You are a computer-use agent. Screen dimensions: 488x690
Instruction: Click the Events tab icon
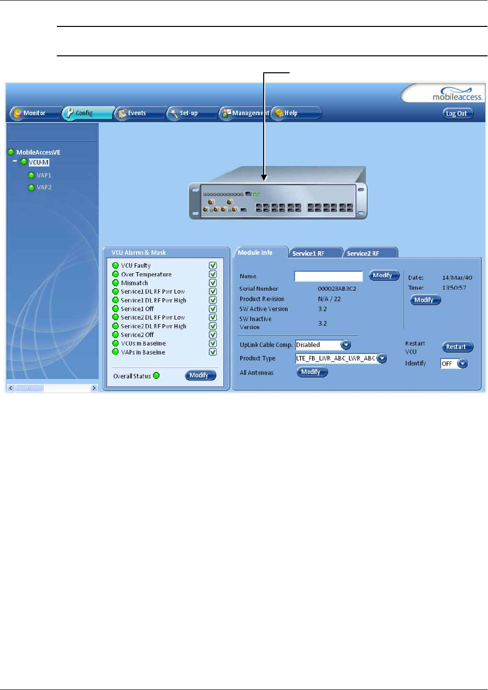pyautogui.click(x=122, y=113)
